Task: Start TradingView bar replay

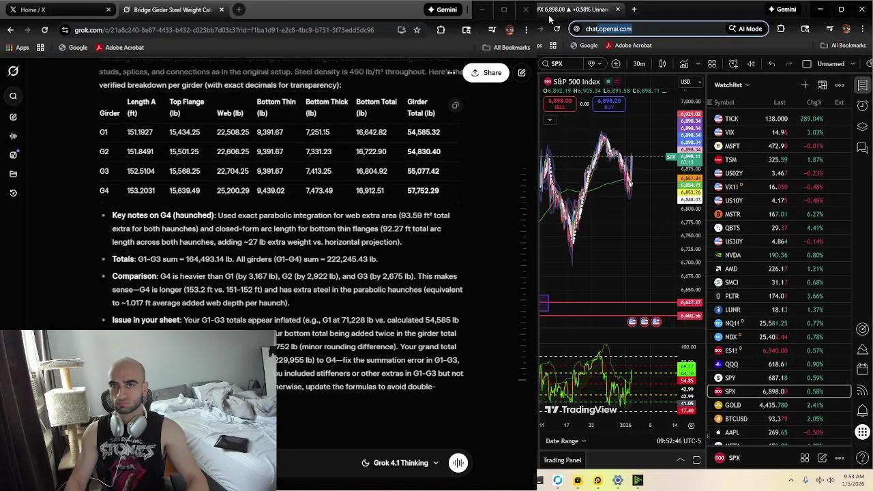Action: pos(751,63)
